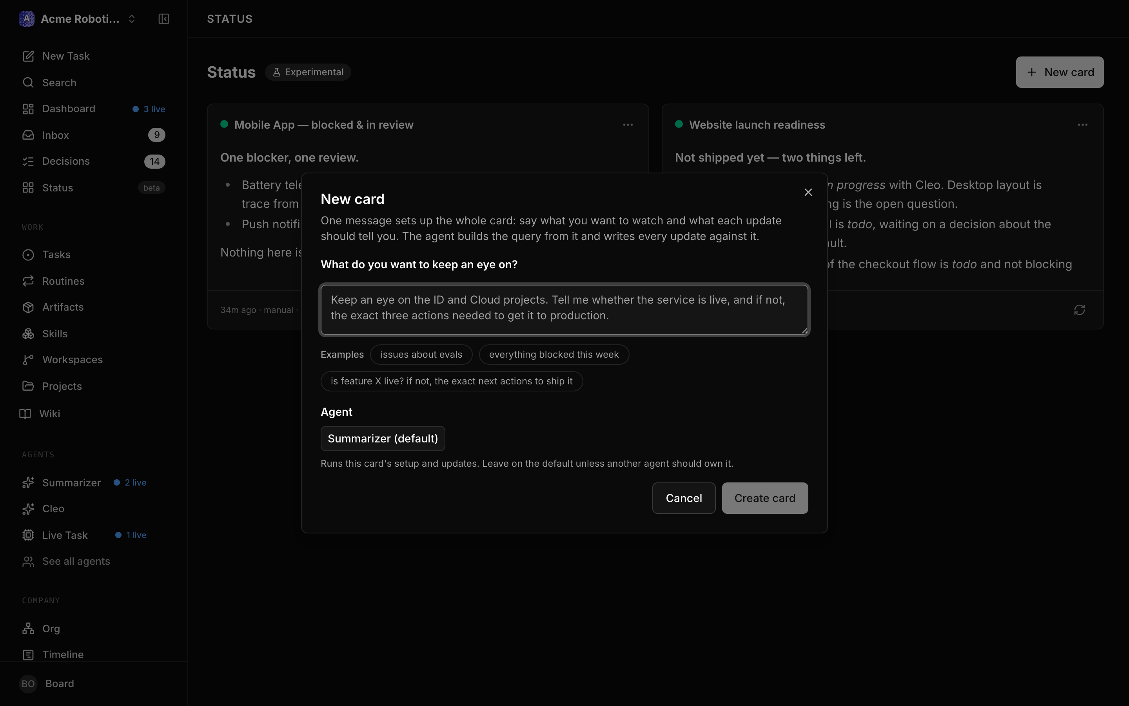Screen dimensions: 1129x706
Task: Click the Website launch readiness card title
Action: (757, 125)
